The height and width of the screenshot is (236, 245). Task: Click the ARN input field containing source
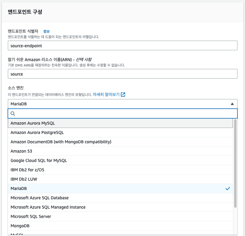tap(123, 74)
